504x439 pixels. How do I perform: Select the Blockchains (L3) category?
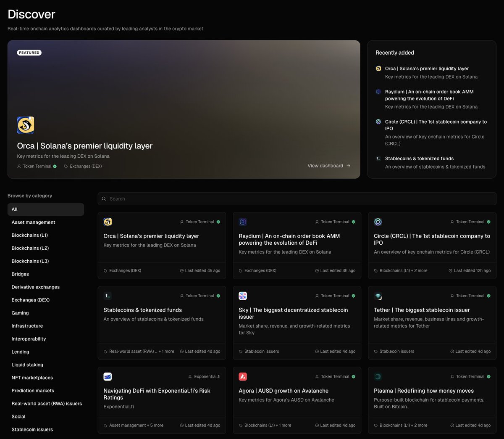[x=46, y=261]
